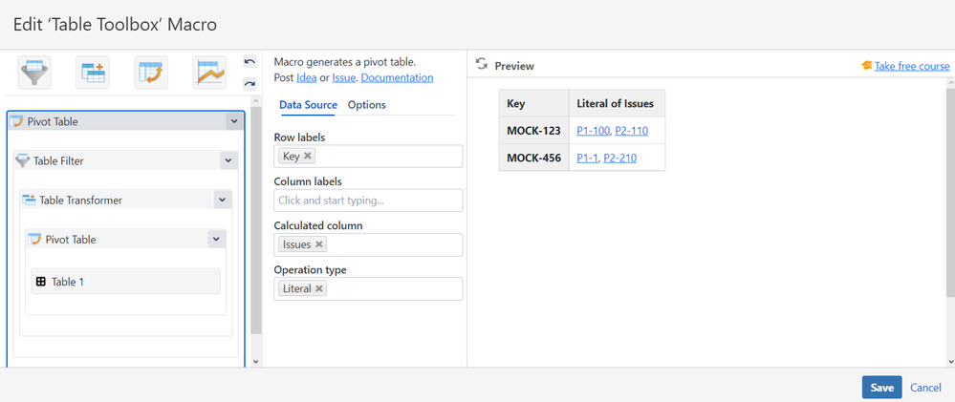The width and height of the screenshot is (955, 402).
Task: Expand the top Pivot Table dropdown arrow
Action: pyautogui.click(x=233, y=121)
